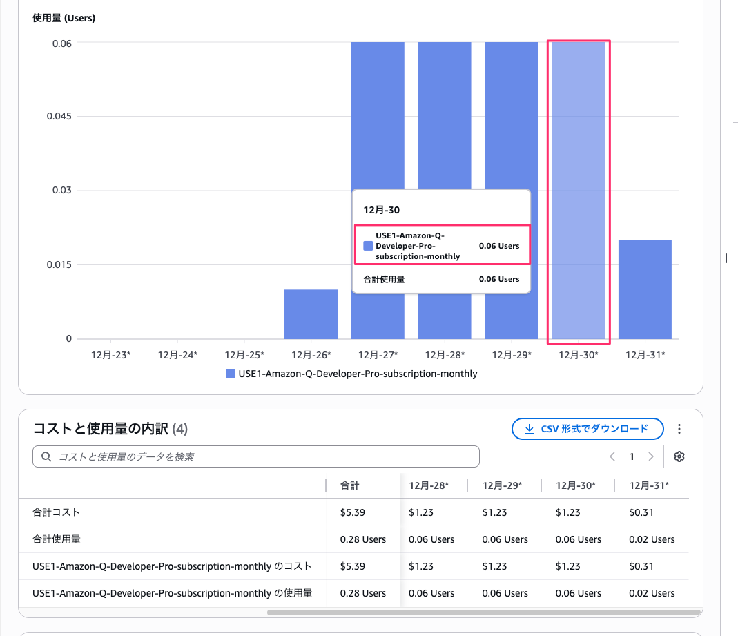Go to next table page with right chevron
This screenshot has width=738, height=636.
pyautogui.click(x=650, y=456)
